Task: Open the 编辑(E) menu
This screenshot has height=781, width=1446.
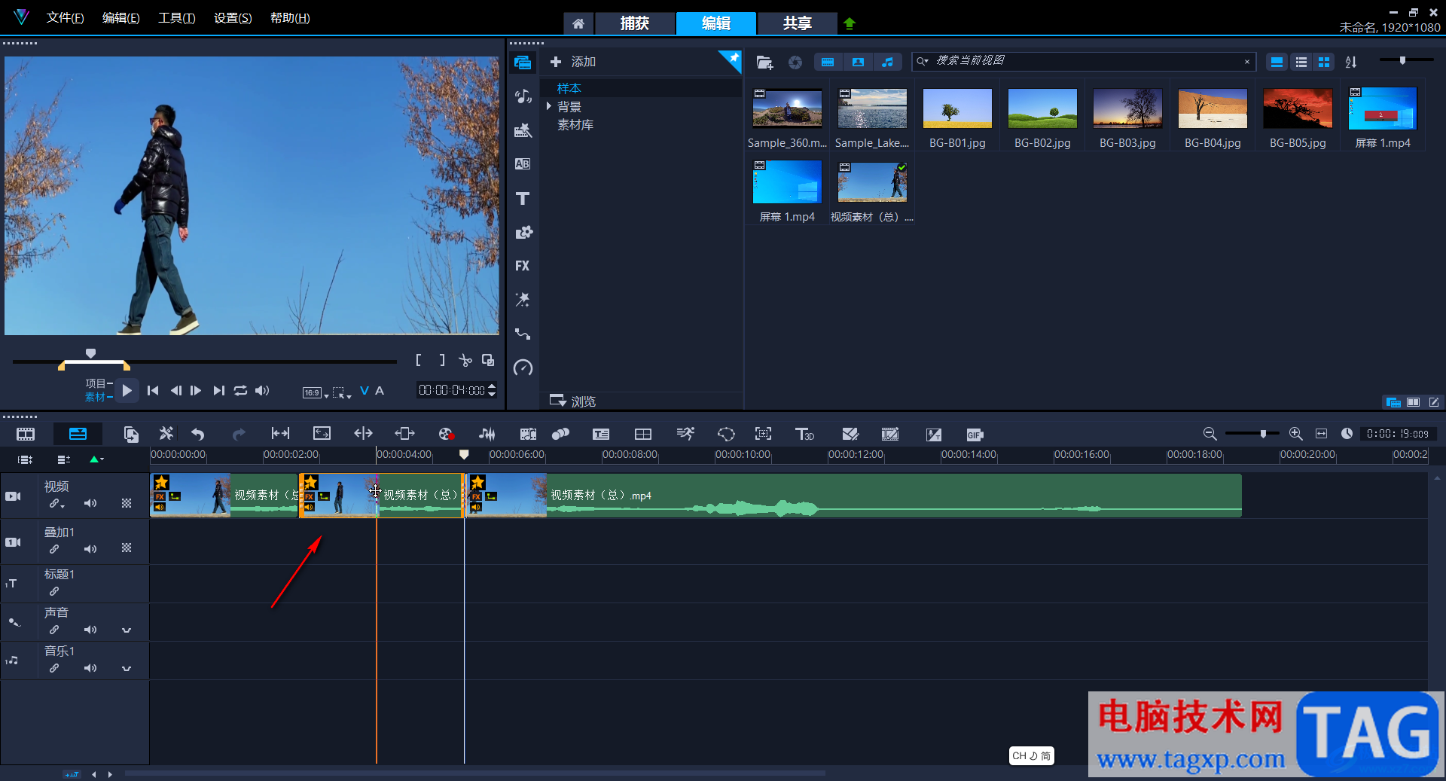Action: click(x=121, y=17)
